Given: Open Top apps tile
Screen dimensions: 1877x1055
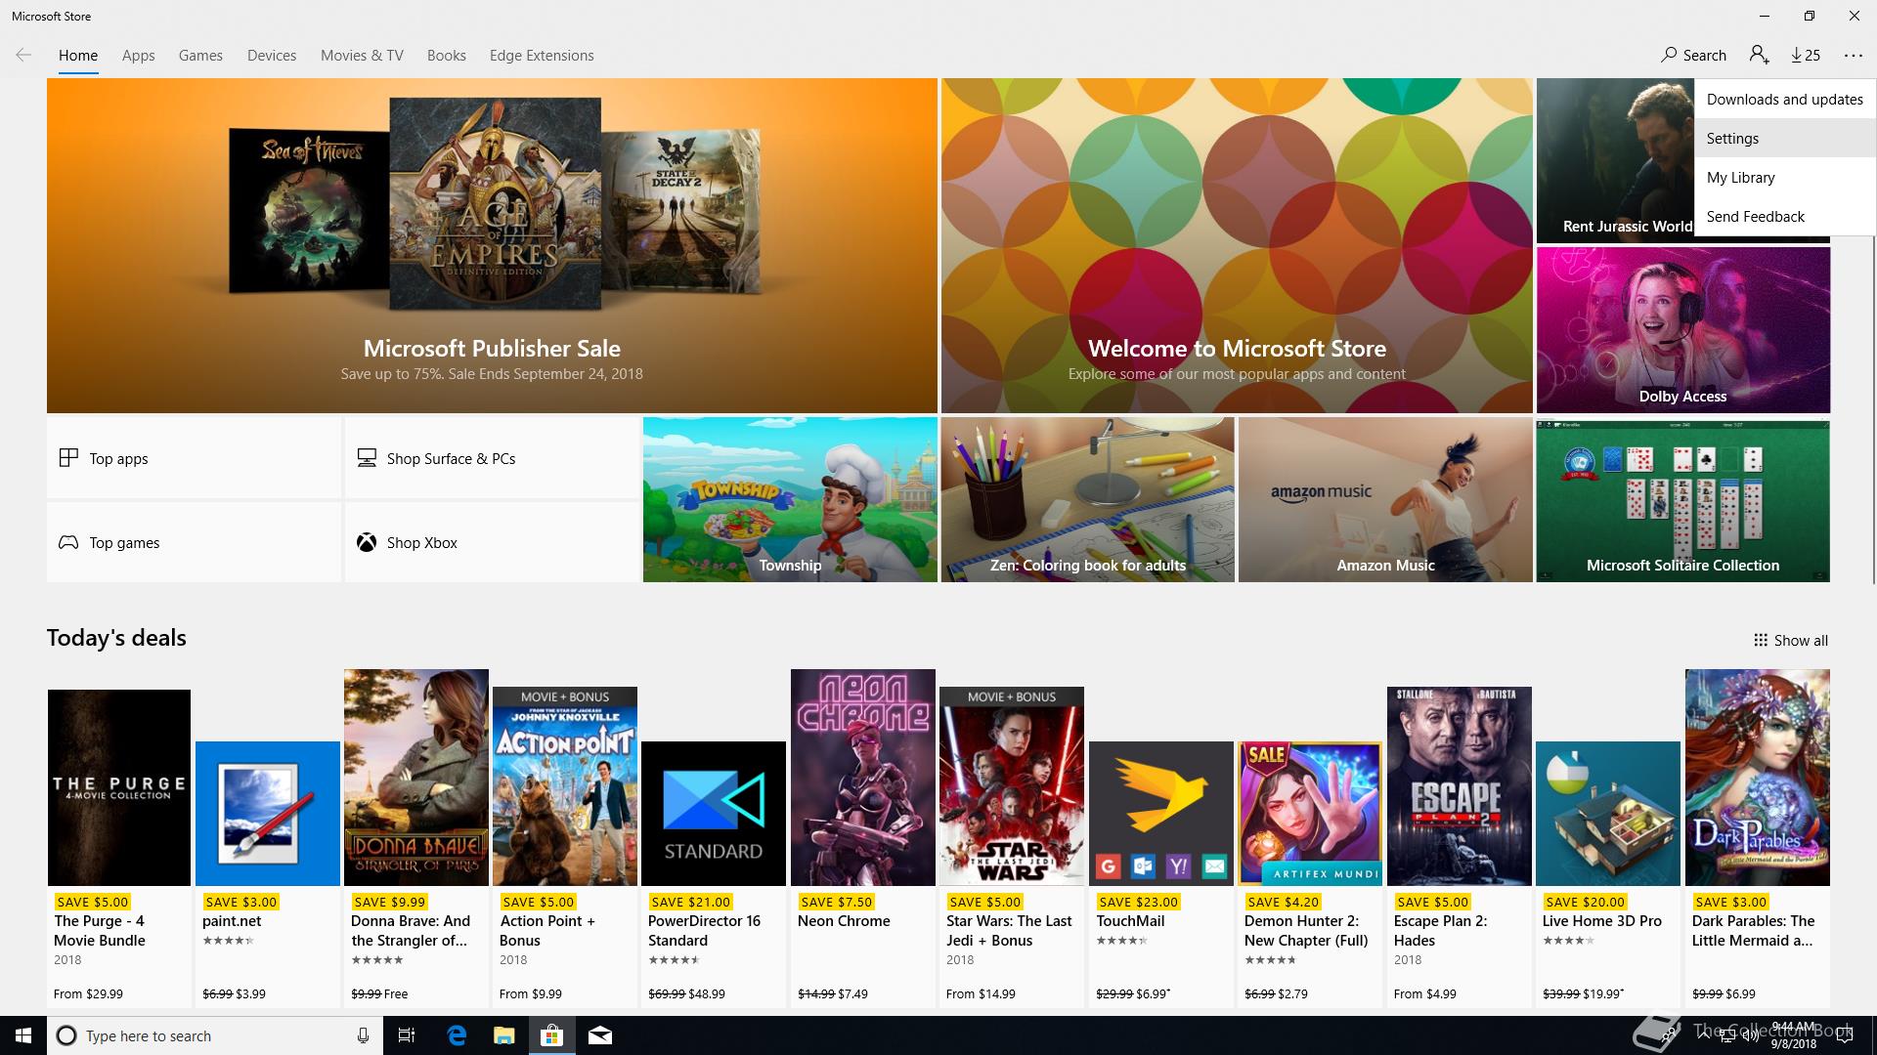Looking at the screenshot, I should [194, 458].
